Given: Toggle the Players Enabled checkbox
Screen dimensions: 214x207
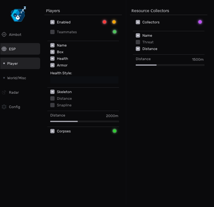Looking at the screenshot, I should (x=52, y=22).
